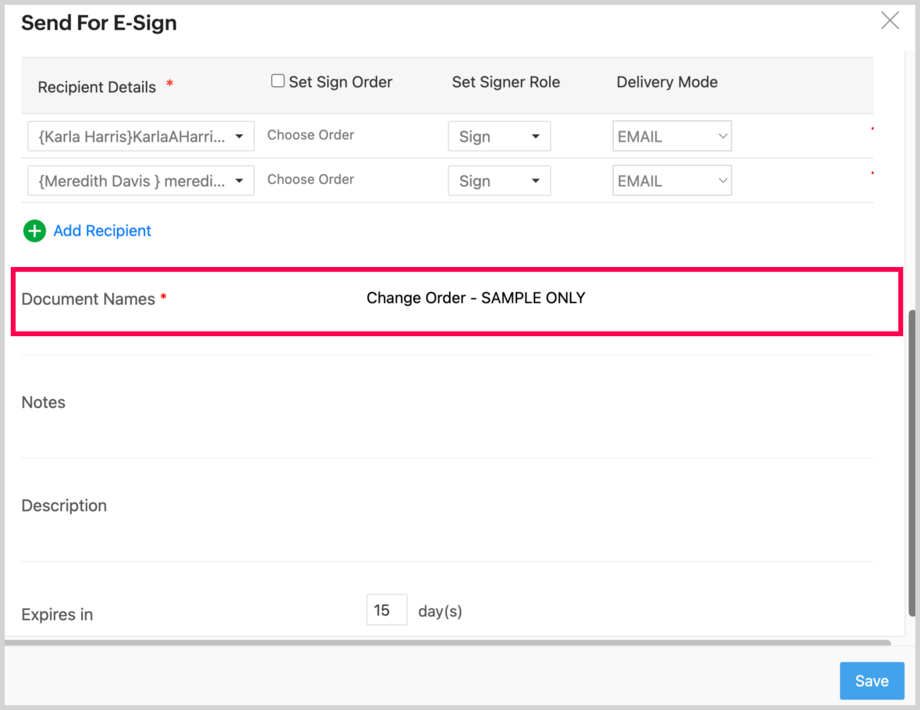Open EMAIL delivery mode for Meredith Davis
This screenshot has height=710, width=920.
pos(672,181)
